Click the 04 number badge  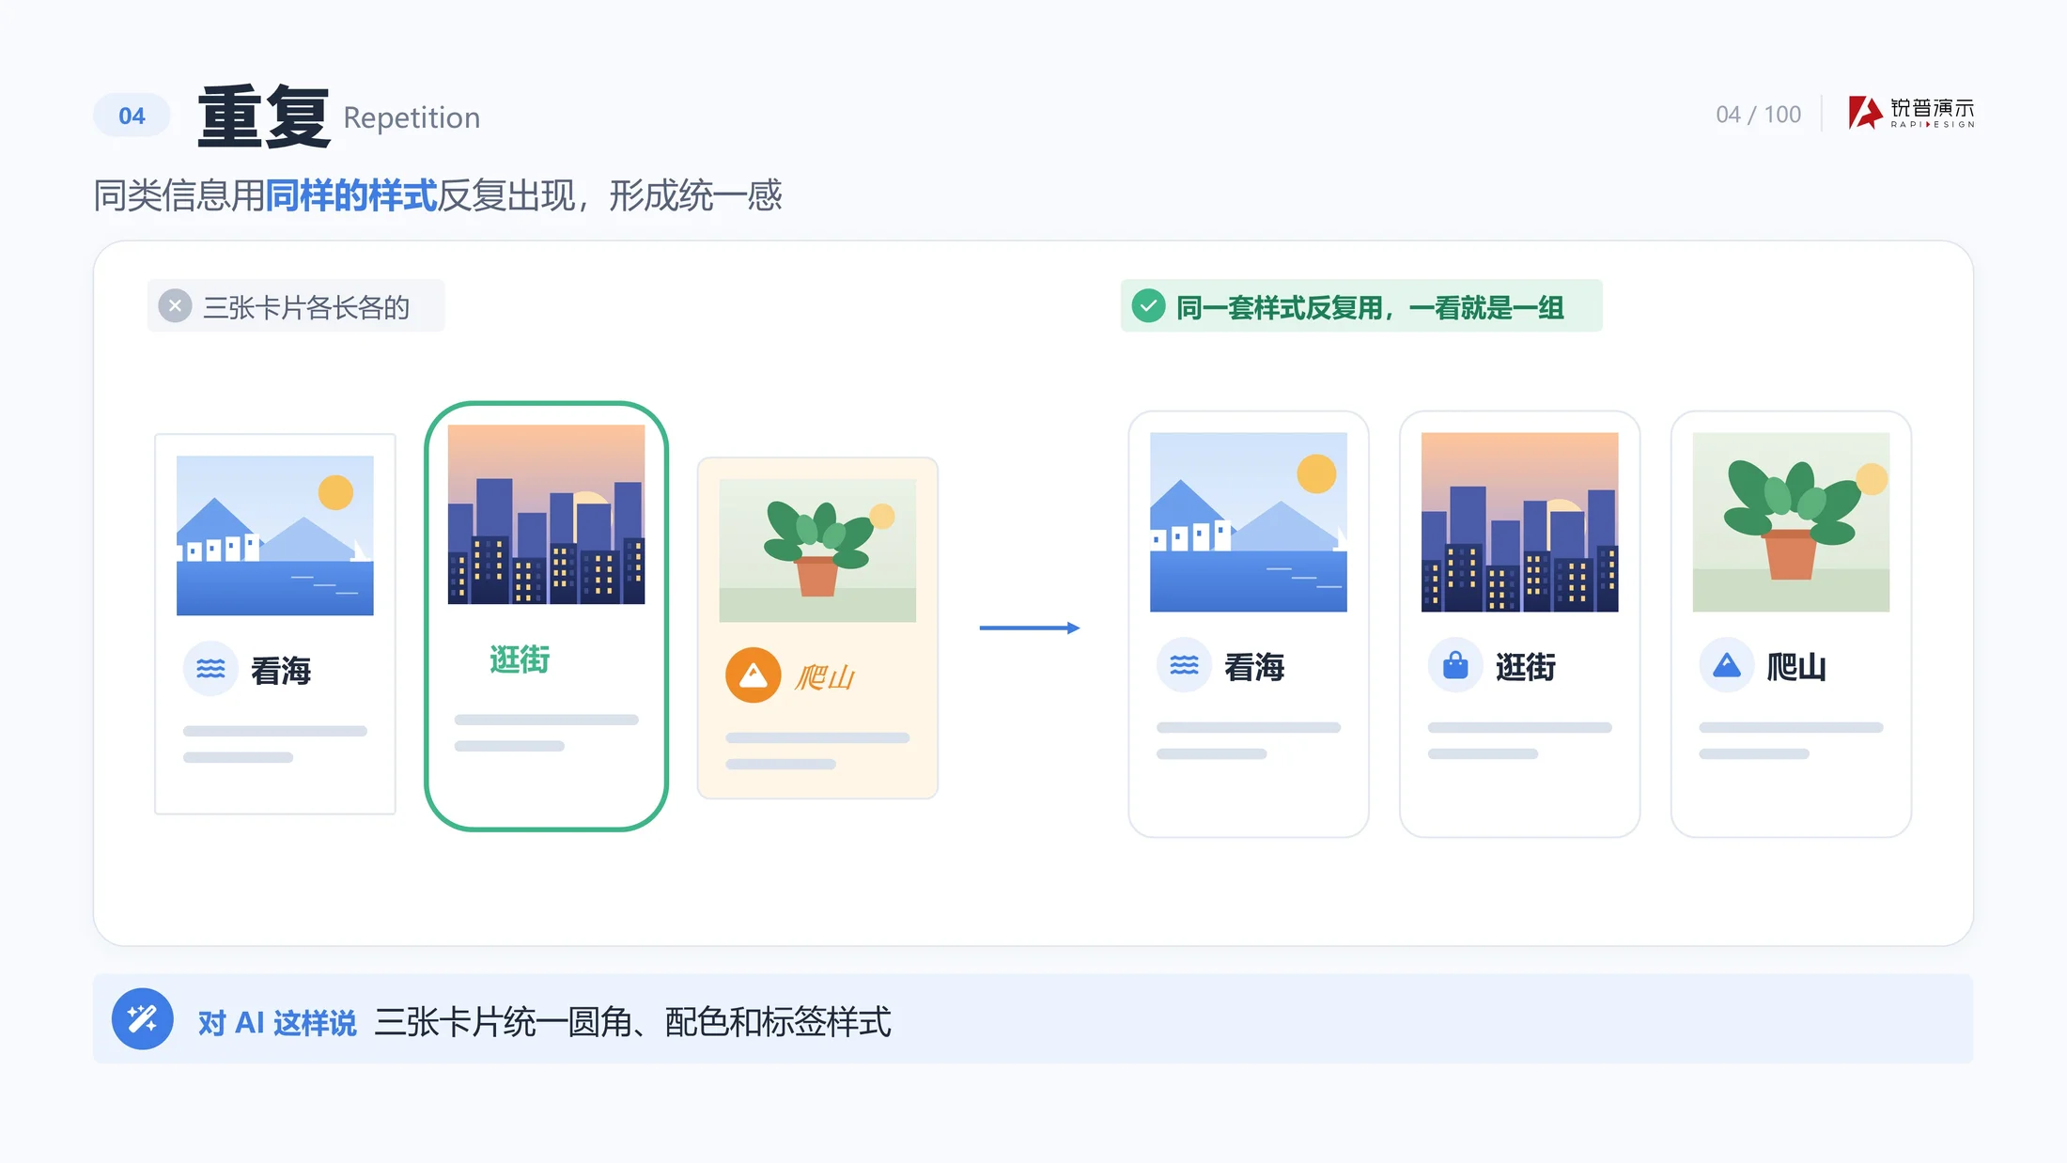132,116
